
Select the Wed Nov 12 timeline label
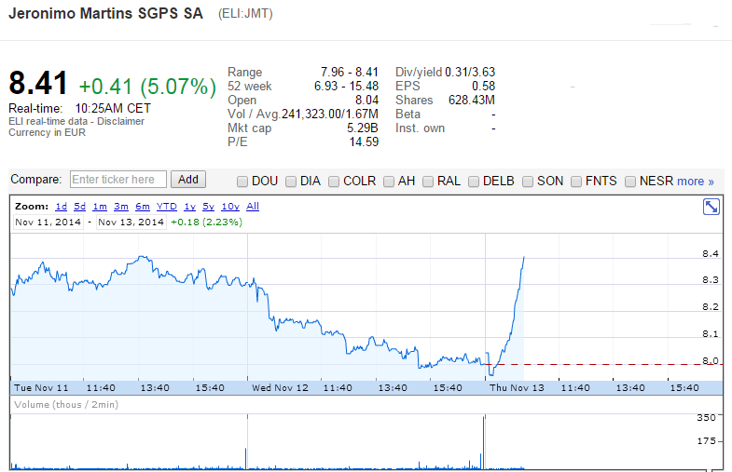[x=280, y=387]
